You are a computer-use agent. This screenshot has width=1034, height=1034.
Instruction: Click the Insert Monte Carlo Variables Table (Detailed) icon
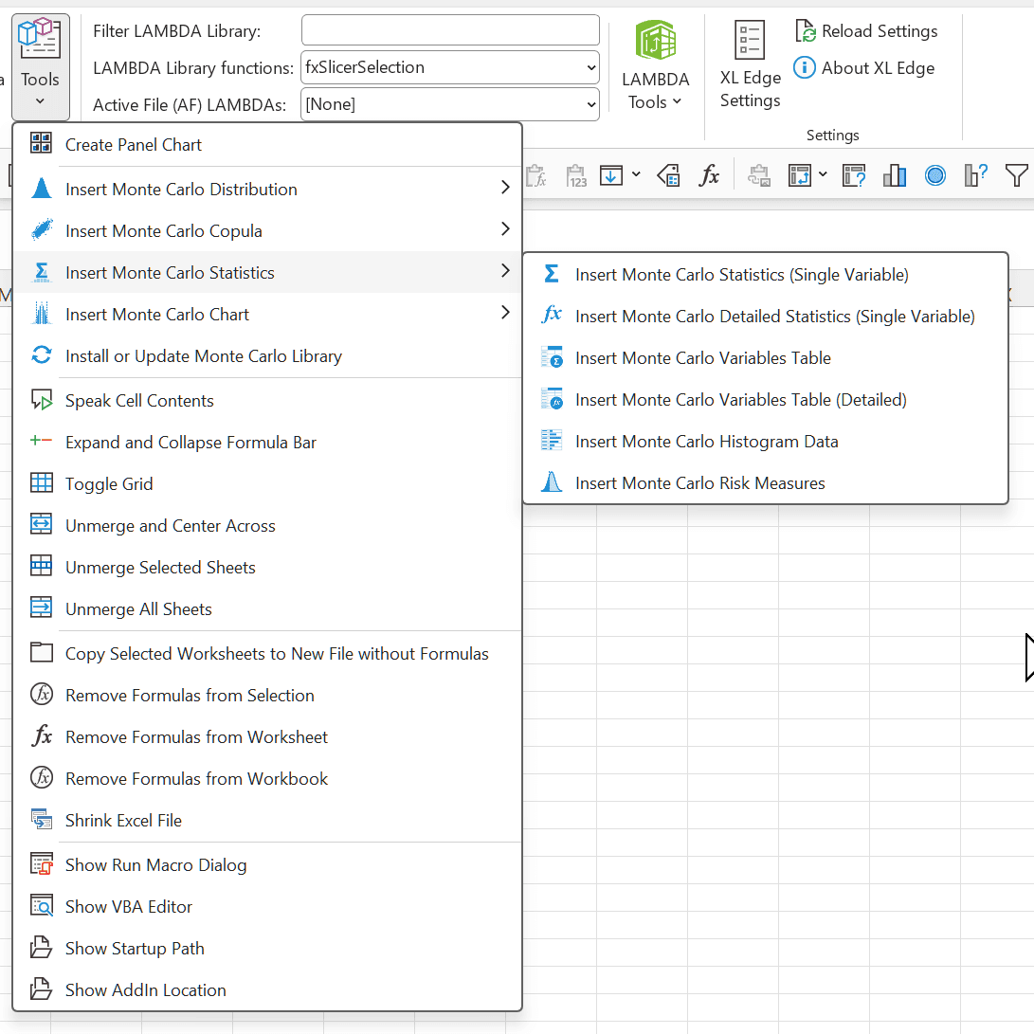[x=552, y=399]
